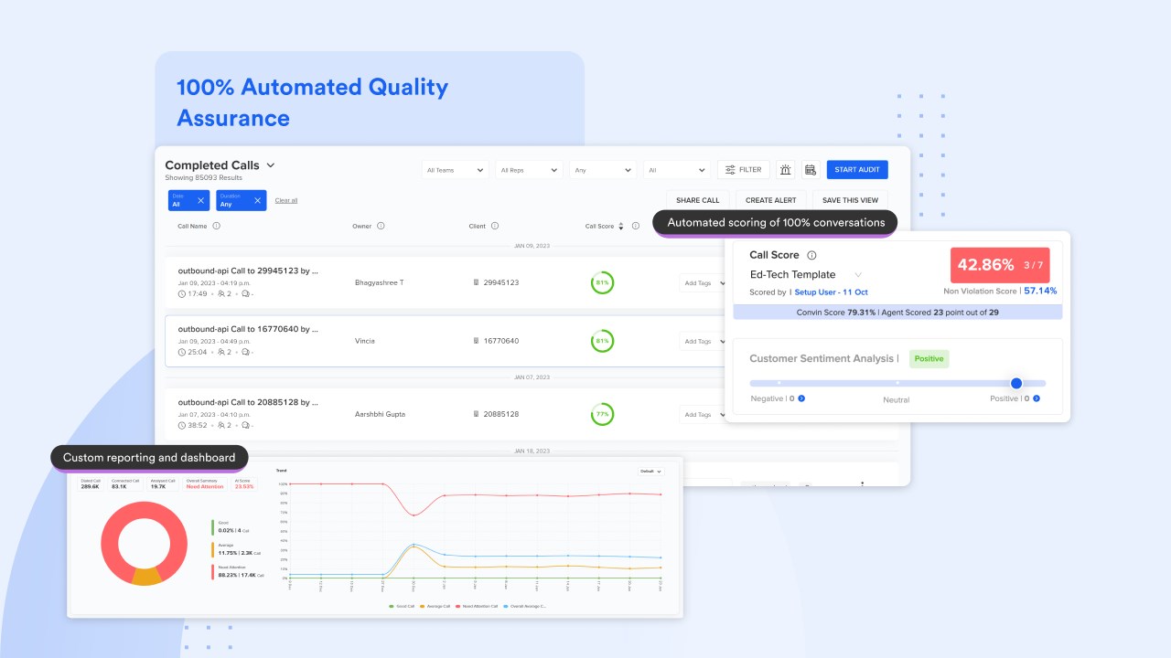Open Add Tags dropdown in Bhagyashree T row
This screenshot has width=1171, height=658.
[701, 283]
